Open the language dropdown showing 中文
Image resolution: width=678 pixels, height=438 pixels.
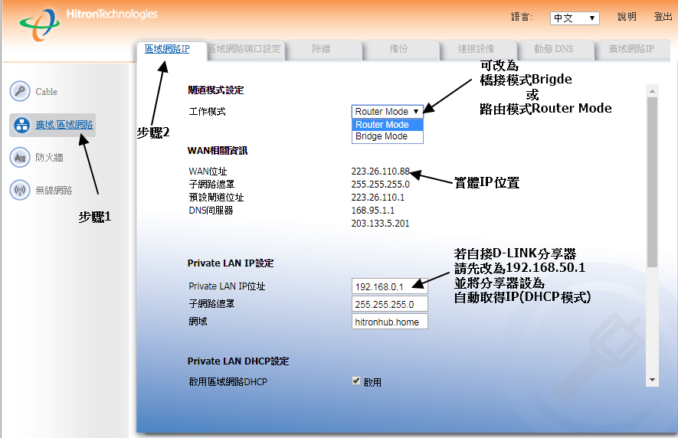(575, 18)
